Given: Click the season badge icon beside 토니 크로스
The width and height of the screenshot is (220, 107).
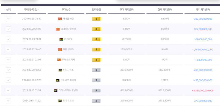Looking at the screenshot, I should coord(60,101).
